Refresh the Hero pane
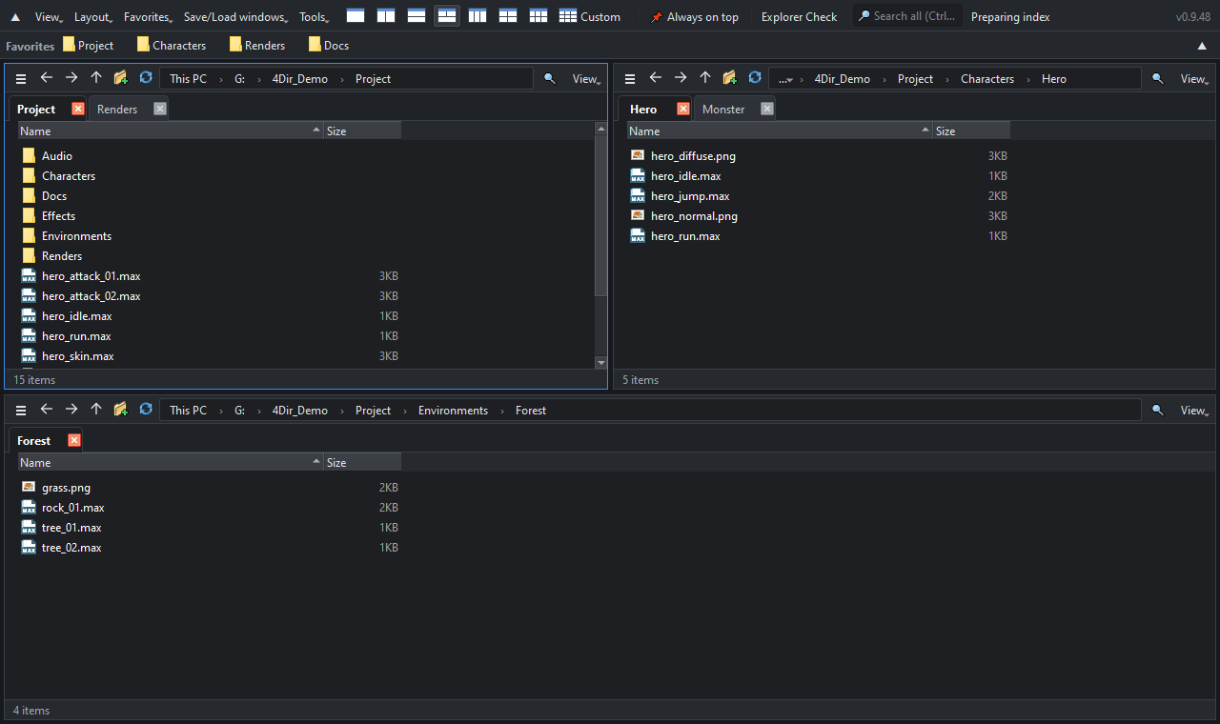 pyautogui.click(x=755, y=78)
